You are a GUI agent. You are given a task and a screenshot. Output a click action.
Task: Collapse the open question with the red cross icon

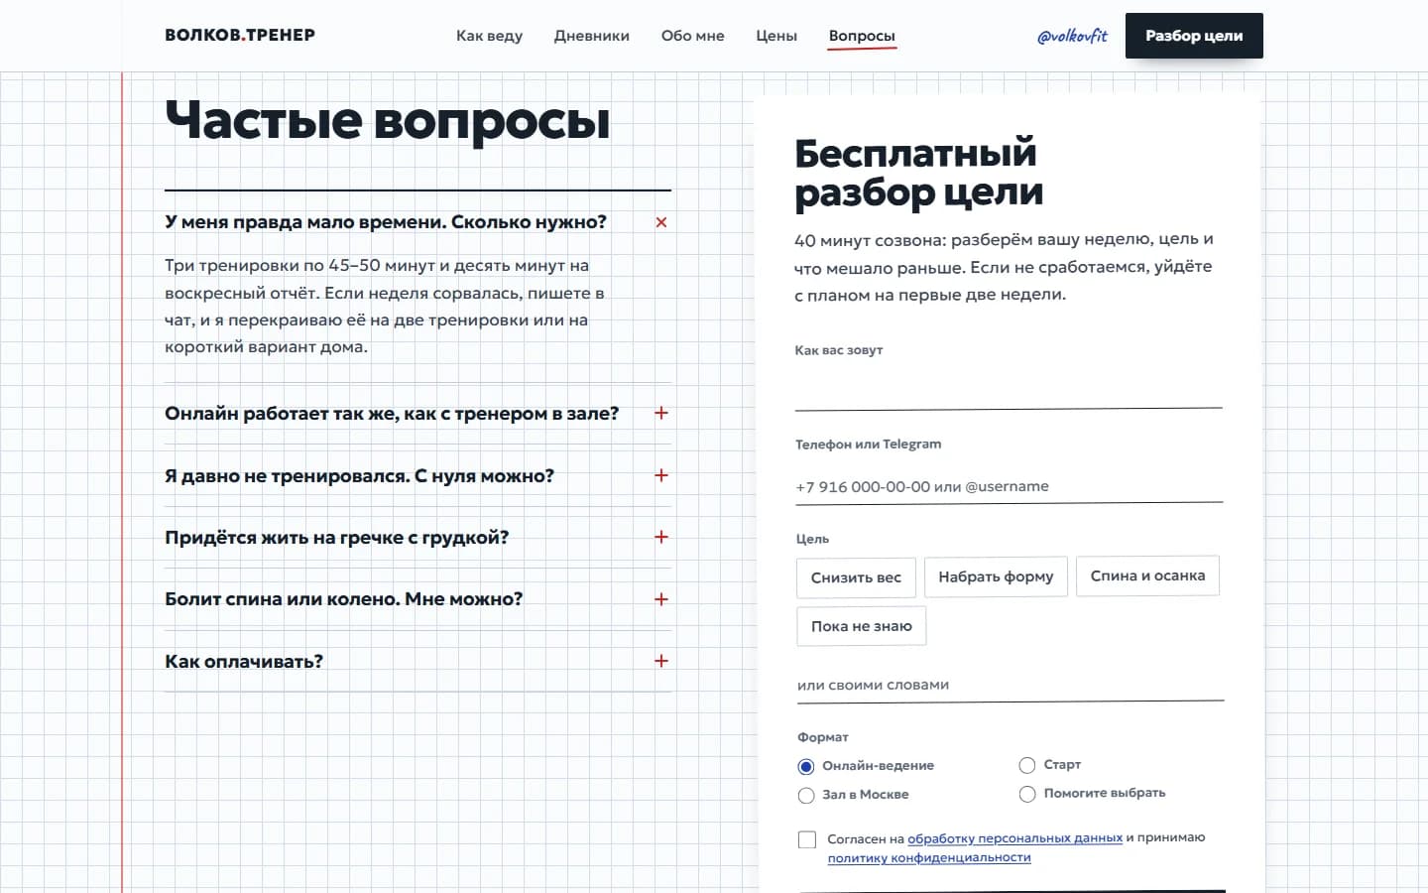tap(661, 222)
